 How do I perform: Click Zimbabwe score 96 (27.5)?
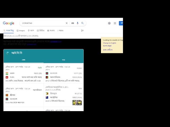[x=78, y=93]
